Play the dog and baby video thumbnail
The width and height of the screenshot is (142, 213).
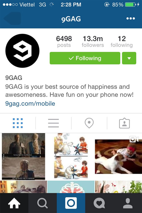(x=118, y=156)
